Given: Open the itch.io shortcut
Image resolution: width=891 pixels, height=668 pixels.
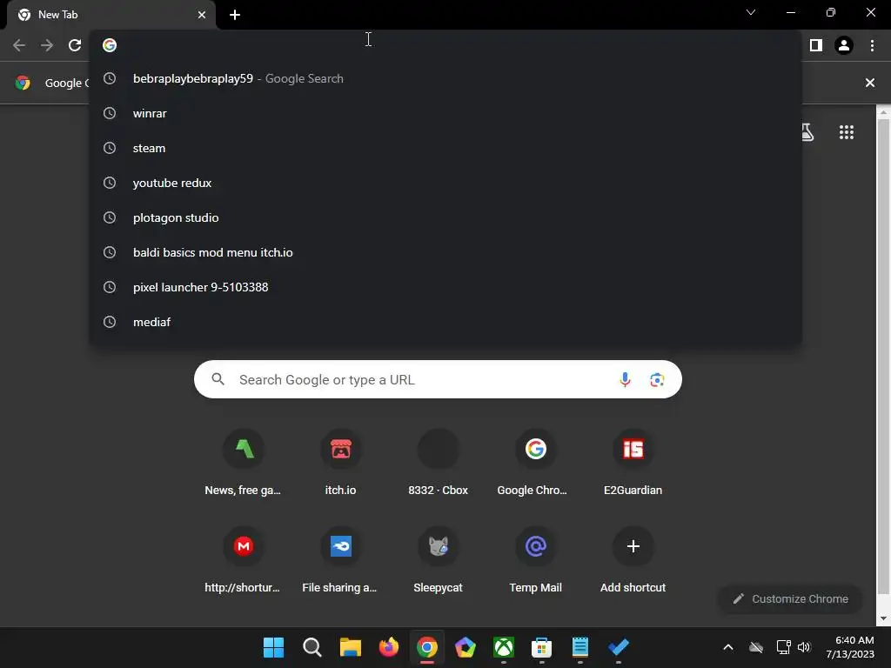Looking at the screenshot, I should (x=340, y=464).
